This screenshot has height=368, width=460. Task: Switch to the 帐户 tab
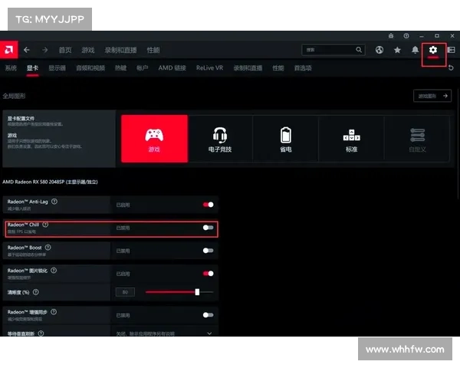pos(143,68)
